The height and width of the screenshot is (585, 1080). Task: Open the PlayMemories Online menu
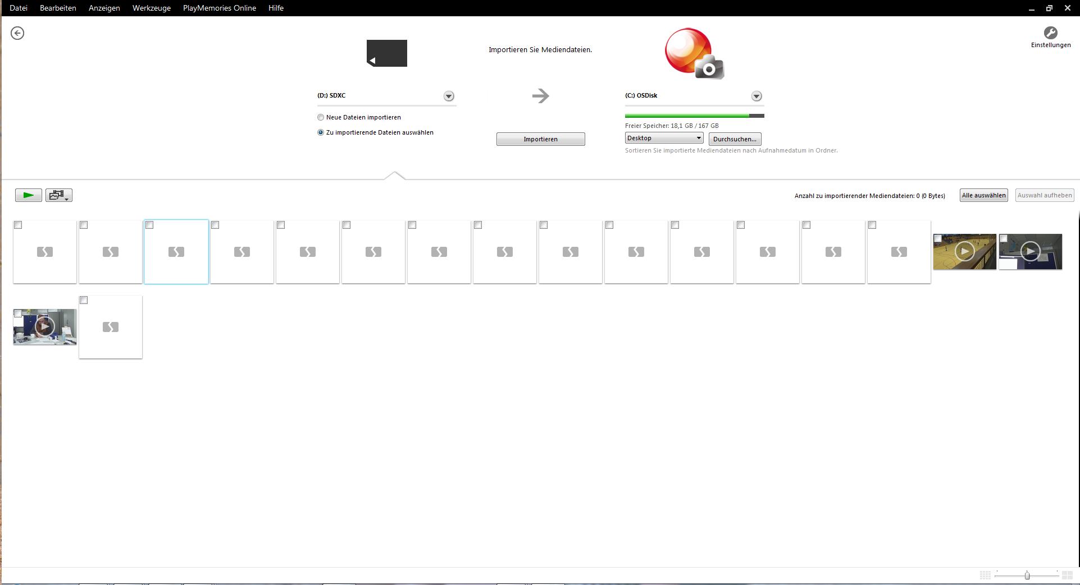point(219,8)
